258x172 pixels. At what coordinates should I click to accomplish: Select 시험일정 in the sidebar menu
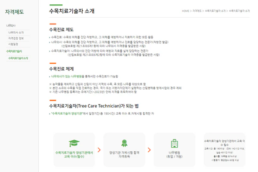click(x=13, y=44)
